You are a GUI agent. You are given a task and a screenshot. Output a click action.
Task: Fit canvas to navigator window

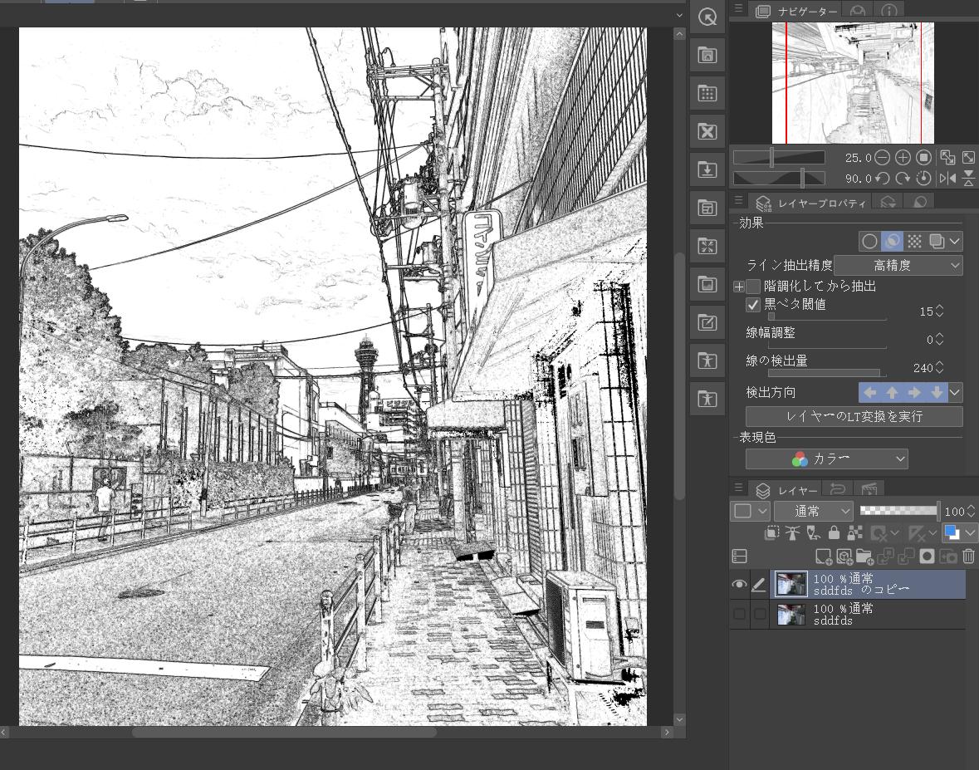point(947,157)
